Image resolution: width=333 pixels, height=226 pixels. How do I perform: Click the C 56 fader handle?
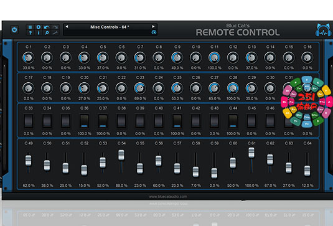point(159,161)
